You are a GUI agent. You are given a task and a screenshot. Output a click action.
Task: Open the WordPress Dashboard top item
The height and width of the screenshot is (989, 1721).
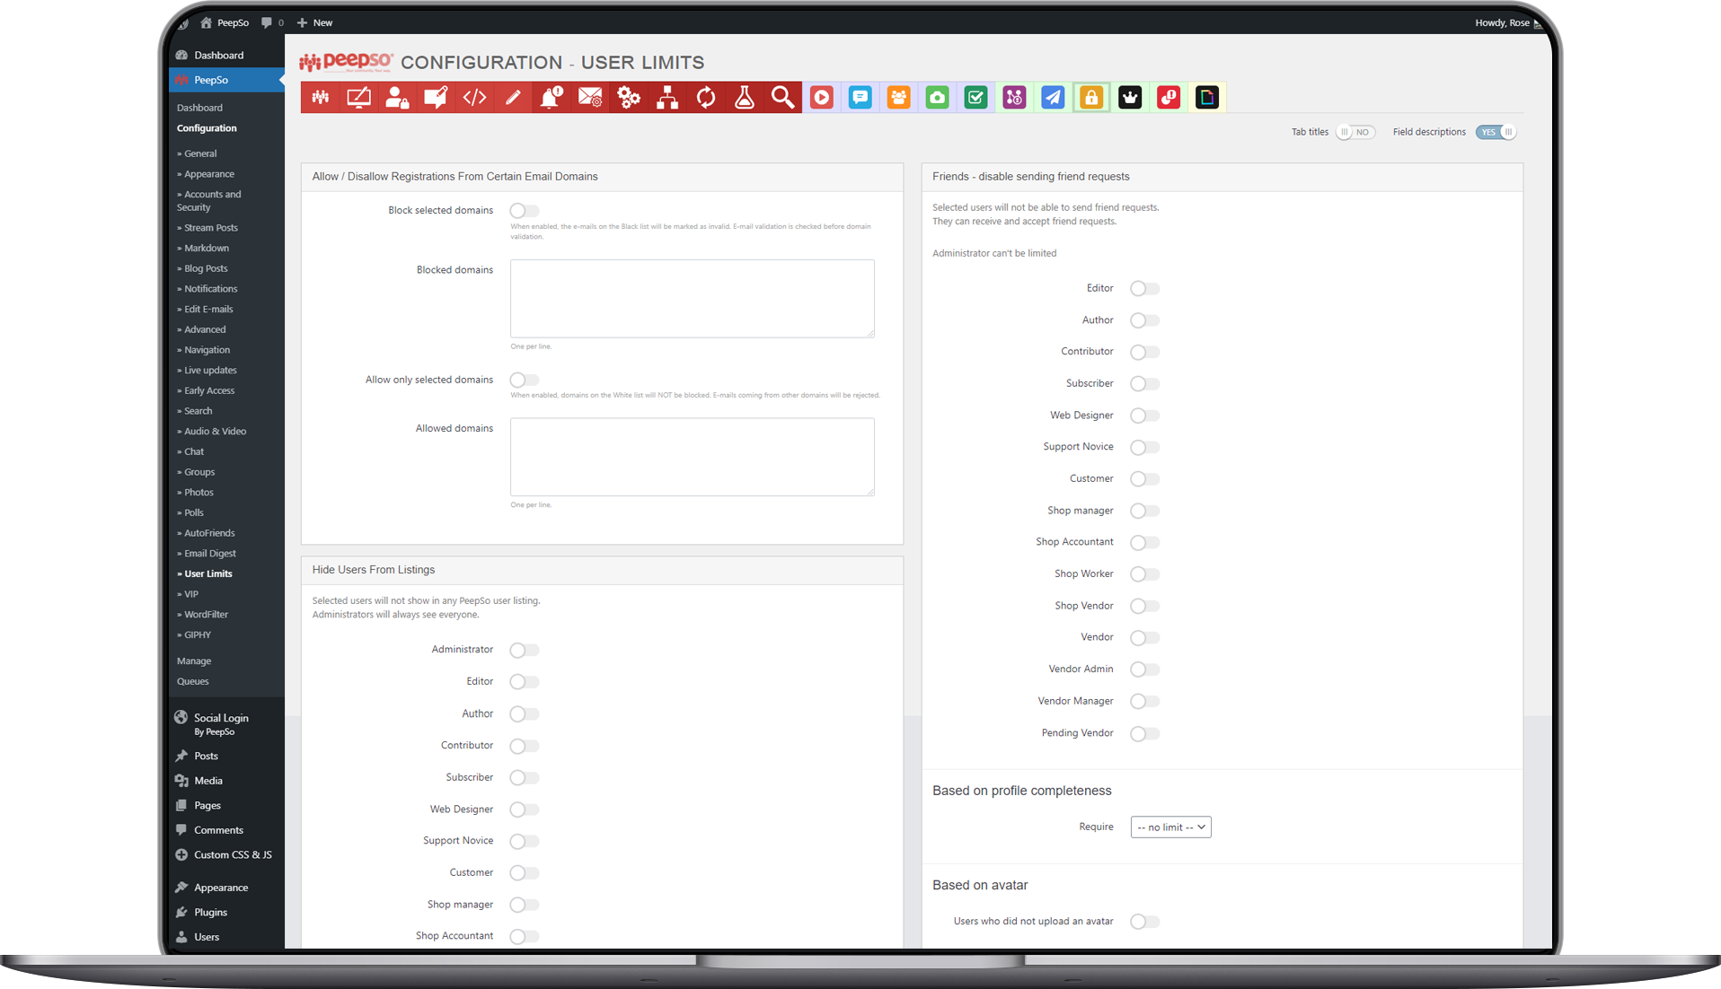218,56
